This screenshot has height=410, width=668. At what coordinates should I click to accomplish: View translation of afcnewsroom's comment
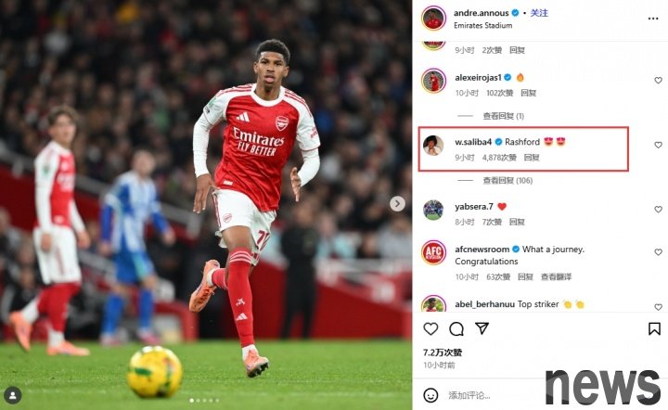(556, 276)
